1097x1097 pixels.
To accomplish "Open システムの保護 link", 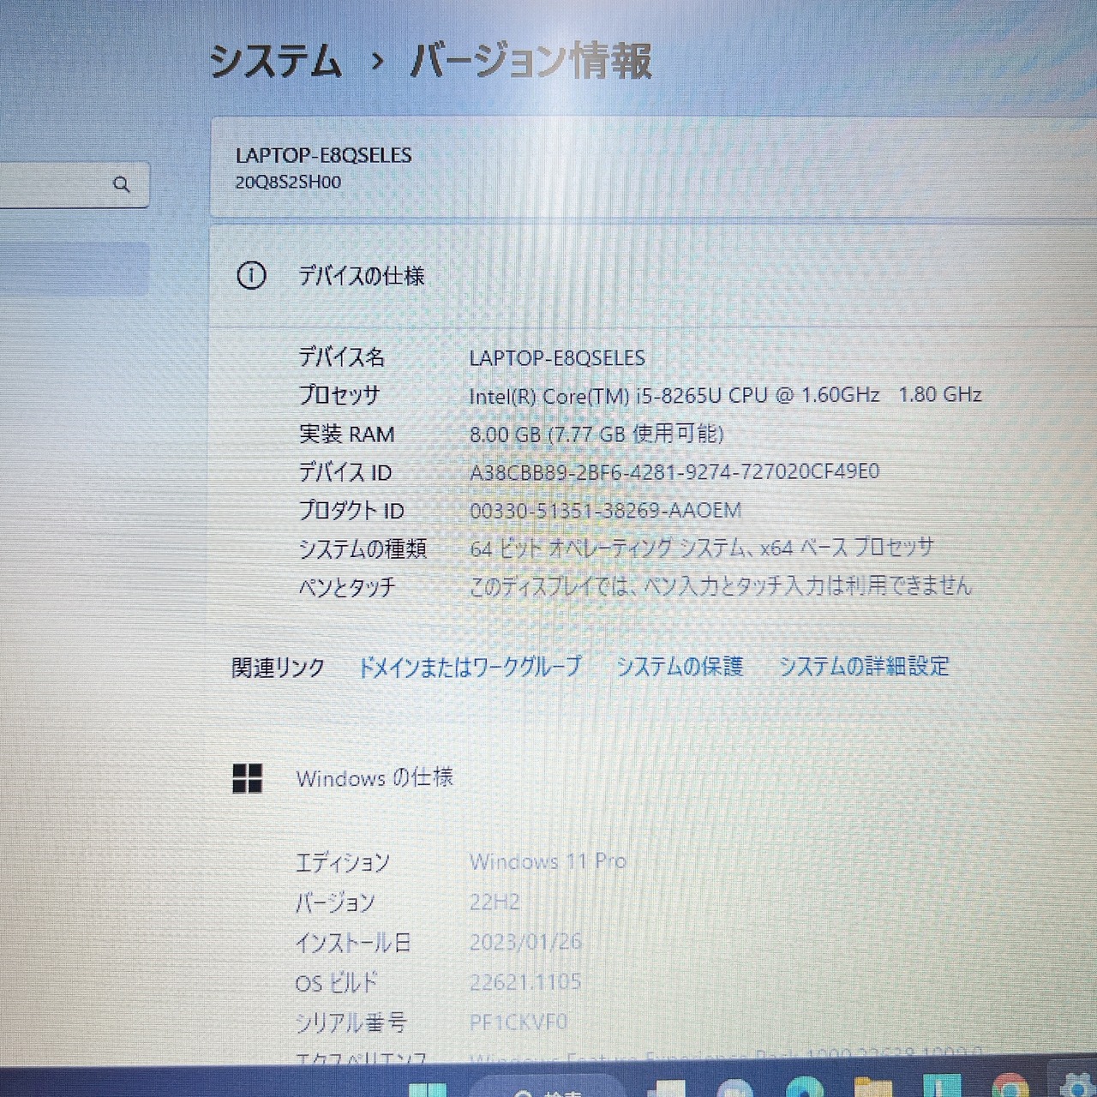I will 680,667.
